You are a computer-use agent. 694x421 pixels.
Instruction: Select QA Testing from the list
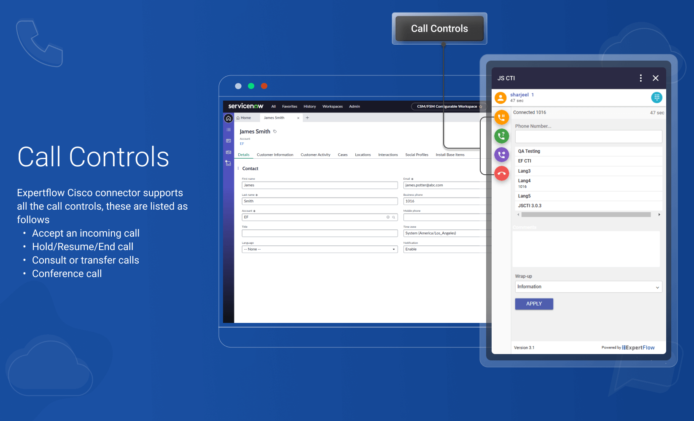(x=529, y=151)
